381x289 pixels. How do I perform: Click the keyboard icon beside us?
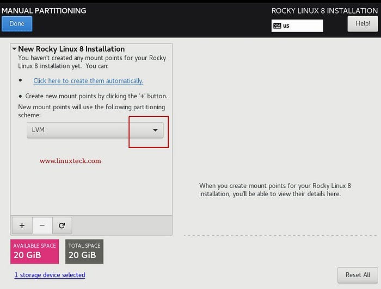[277, 26]
